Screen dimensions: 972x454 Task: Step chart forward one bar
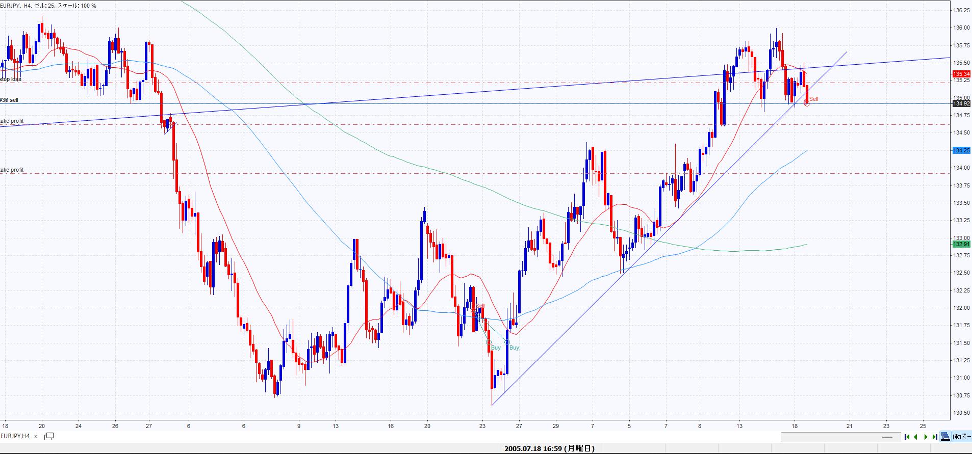tap(926, 437)
